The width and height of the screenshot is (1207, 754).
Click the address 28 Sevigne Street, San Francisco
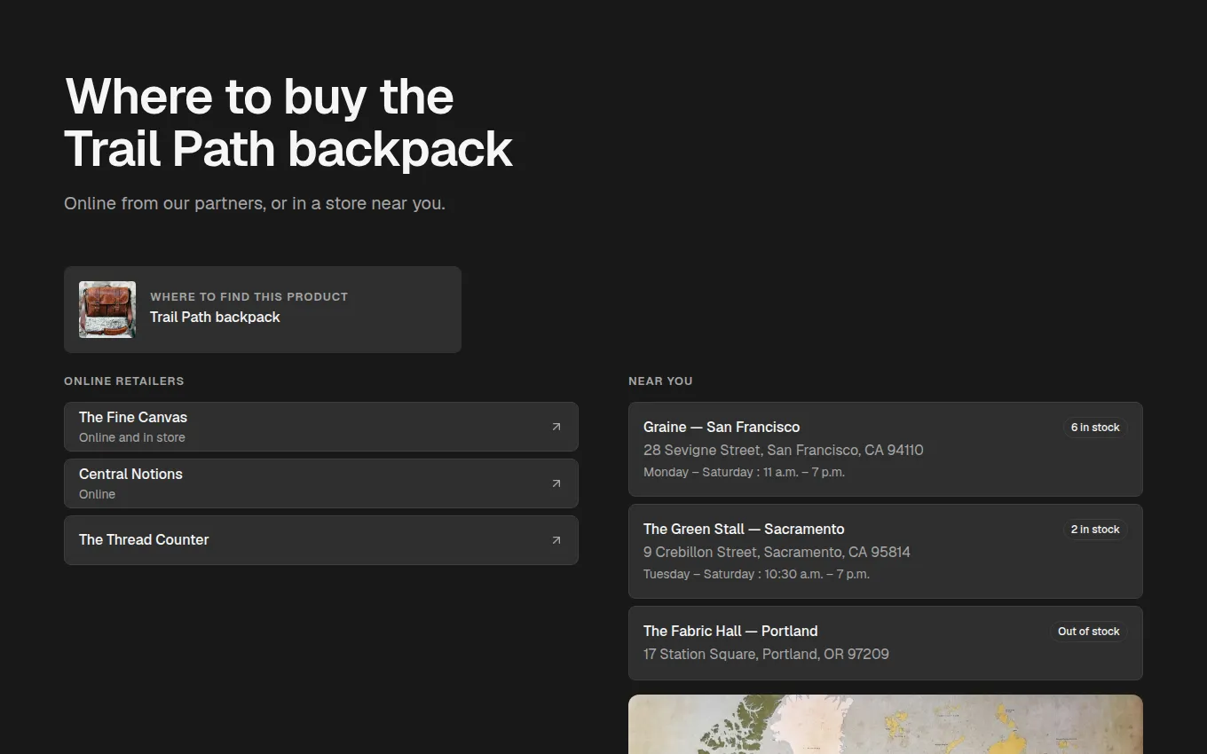784,450
